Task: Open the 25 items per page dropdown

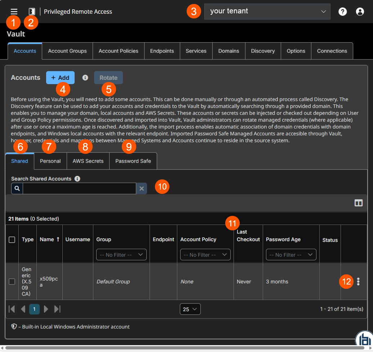Action: 190,309
